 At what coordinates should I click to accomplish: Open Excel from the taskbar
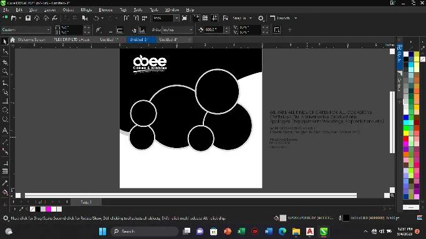click(x=241, y=232)
